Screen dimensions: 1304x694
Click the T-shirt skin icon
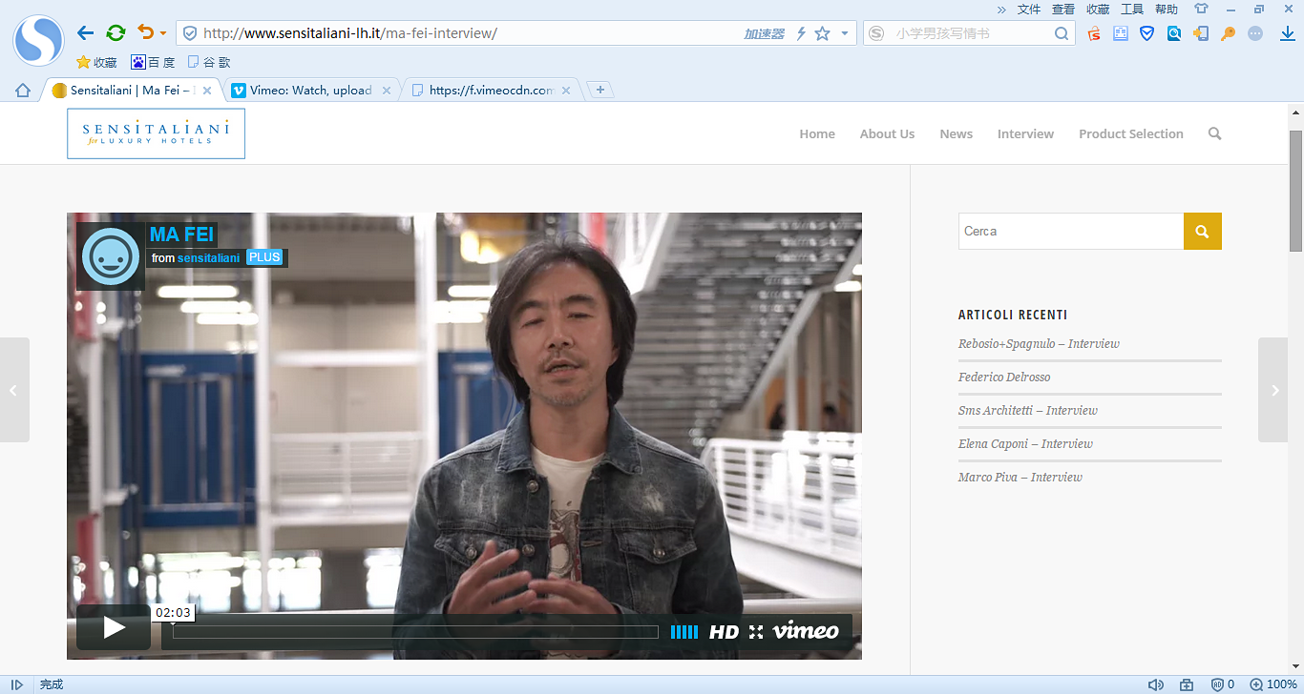pos(1201,10)
